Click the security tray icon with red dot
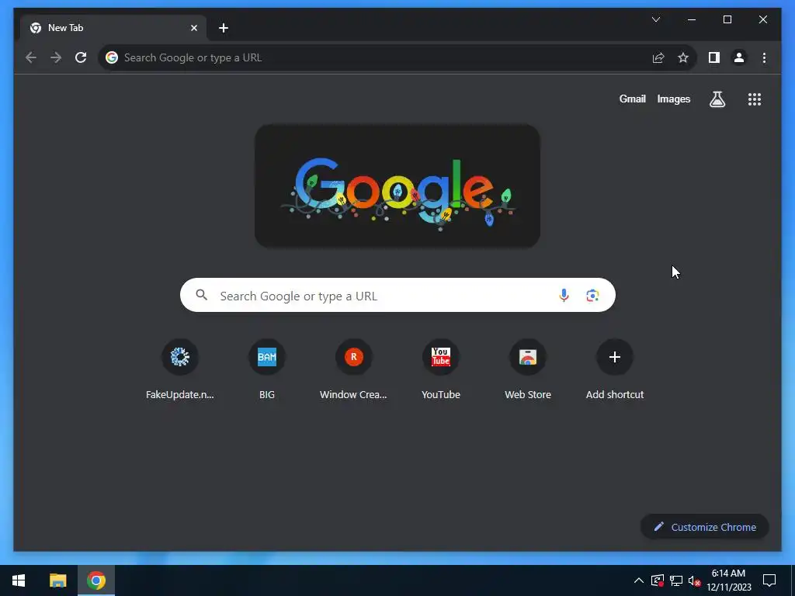Image resolution: width=795 pixels, height=596 pixels. (x=658, y=580)
